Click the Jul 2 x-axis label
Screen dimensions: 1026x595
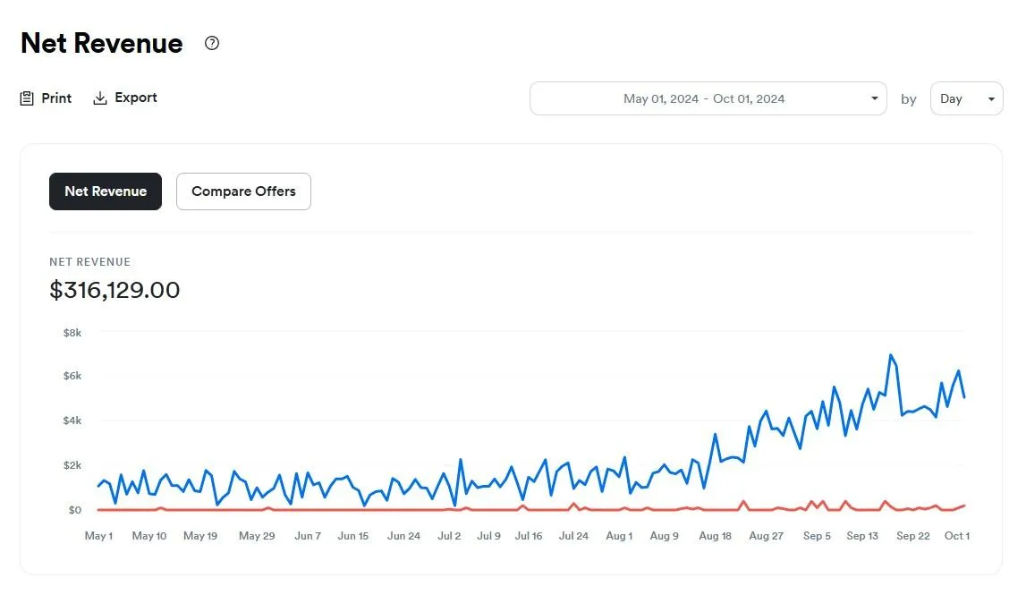449,535
